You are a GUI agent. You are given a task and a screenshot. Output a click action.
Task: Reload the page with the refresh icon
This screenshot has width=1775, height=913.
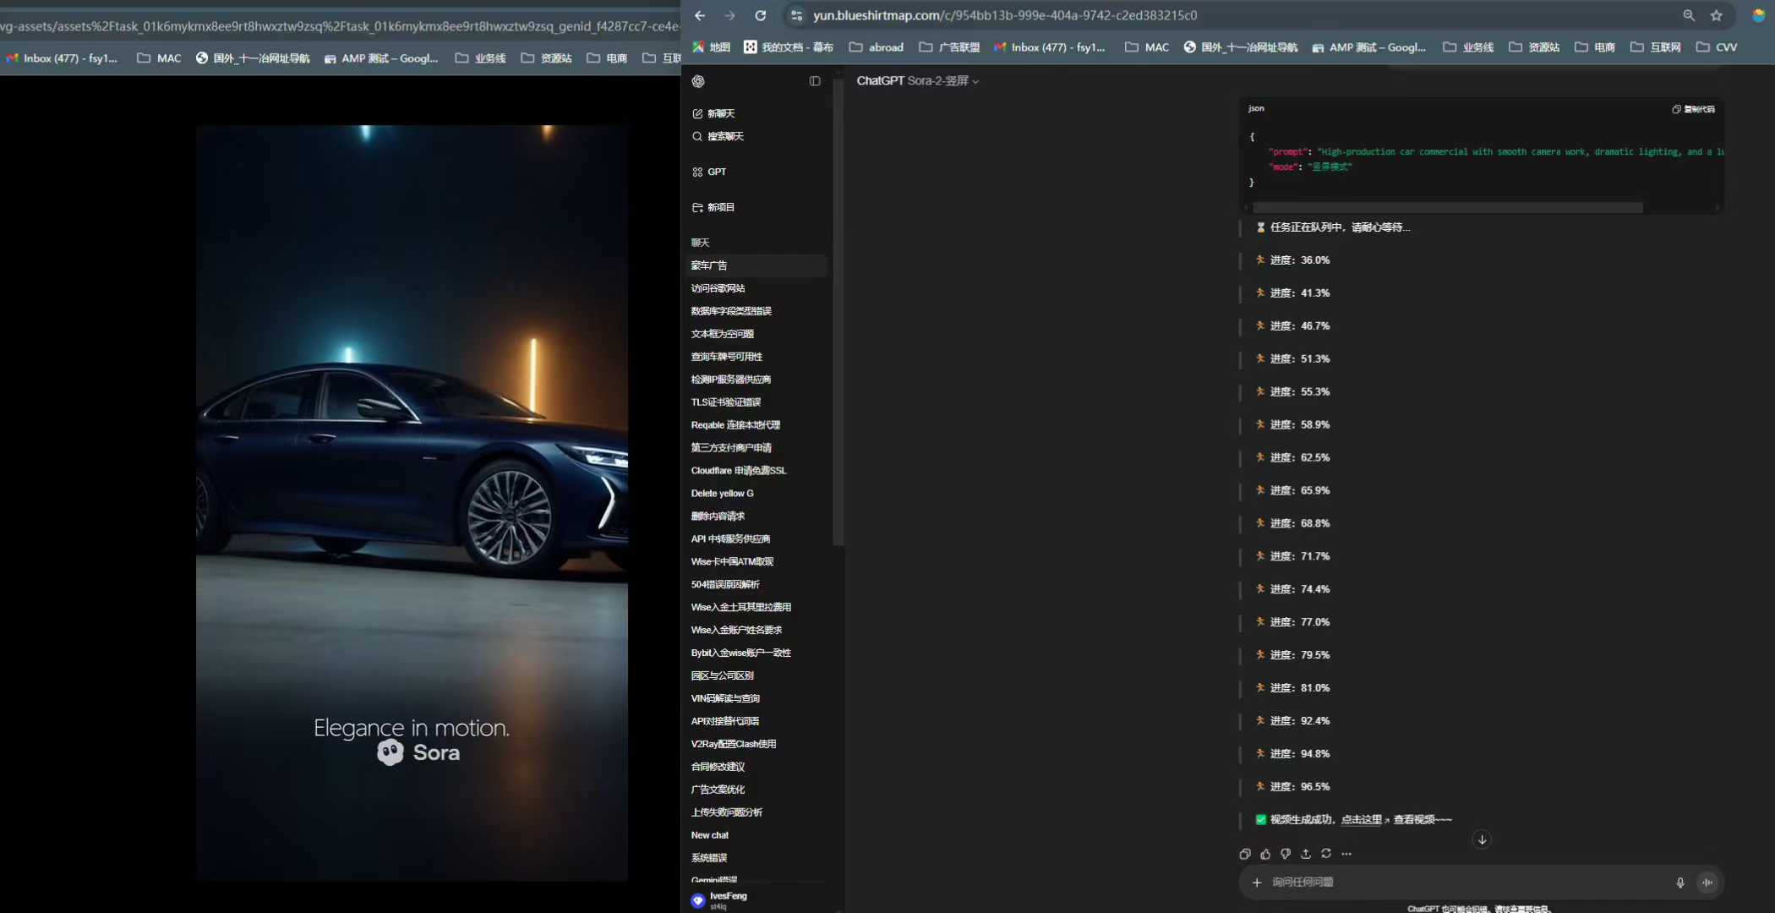point(761,15)
